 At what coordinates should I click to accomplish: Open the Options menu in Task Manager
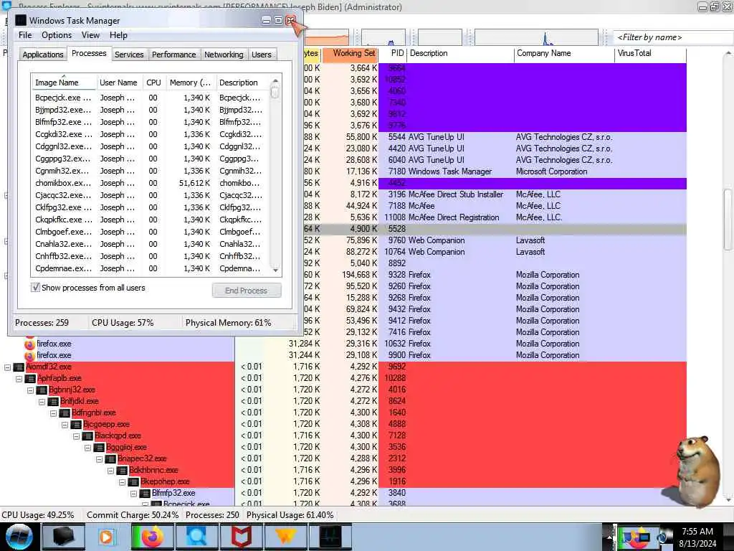coord(57,35)
